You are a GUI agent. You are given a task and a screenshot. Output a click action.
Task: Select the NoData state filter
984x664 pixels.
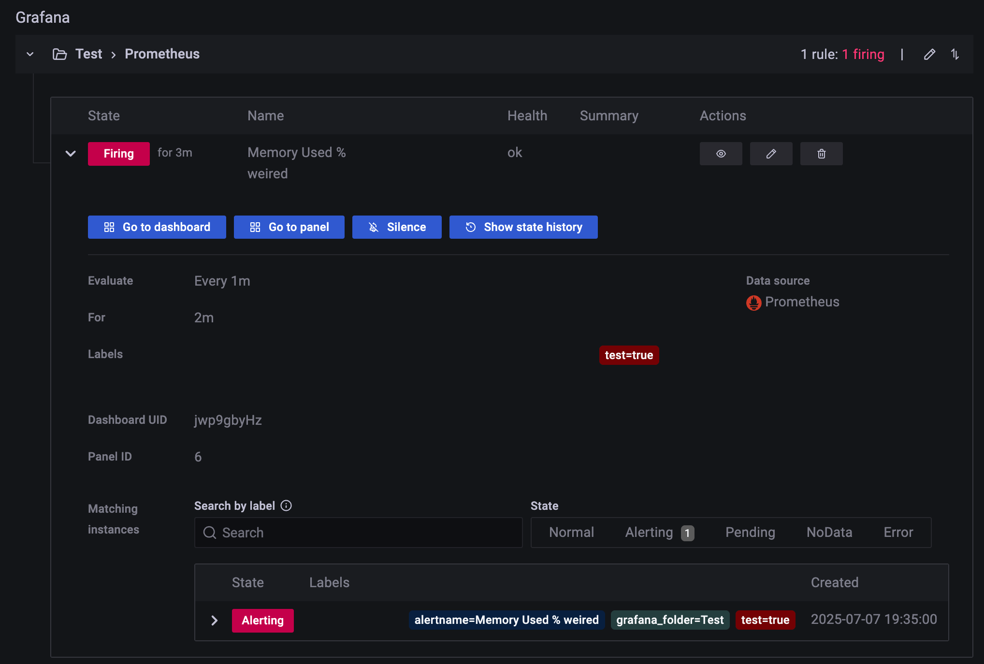[x=829, y=533]
